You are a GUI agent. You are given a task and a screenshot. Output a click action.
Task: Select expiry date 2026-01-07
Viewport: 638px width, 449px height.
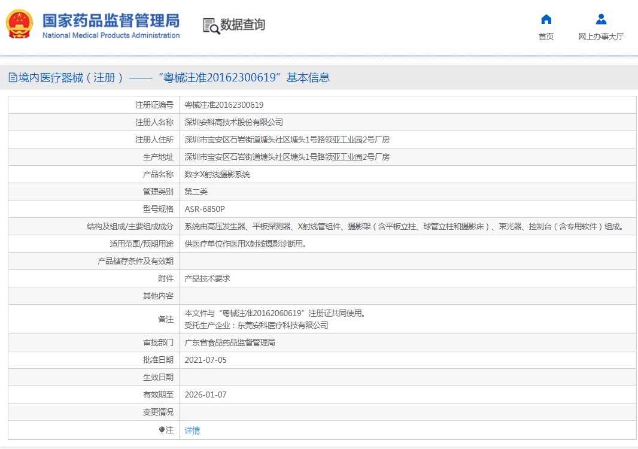click(x=205, y=395)
